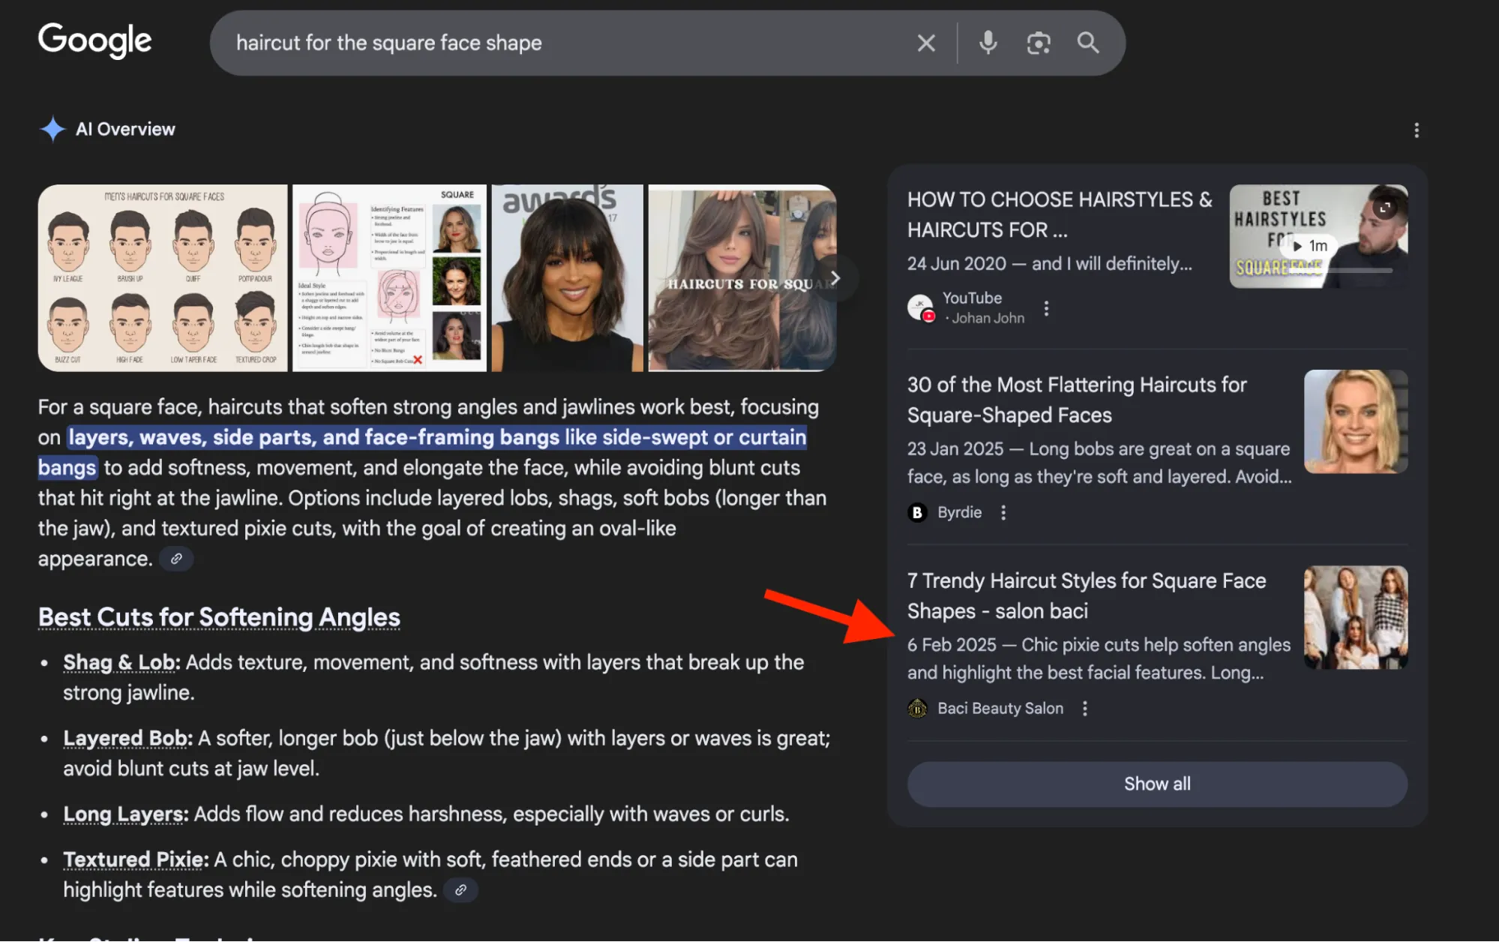Advance the image carousel with the right chevron
The image size is (1499, 942).
pos(835,277)
